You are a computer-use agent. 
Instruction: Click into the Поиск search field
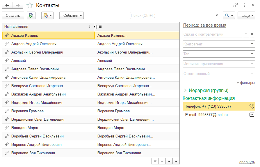172,16
